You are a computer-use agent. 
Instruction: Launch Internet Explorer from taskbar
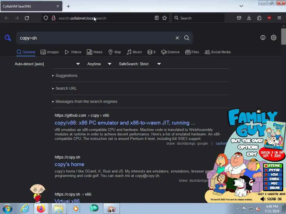(25, 208)
